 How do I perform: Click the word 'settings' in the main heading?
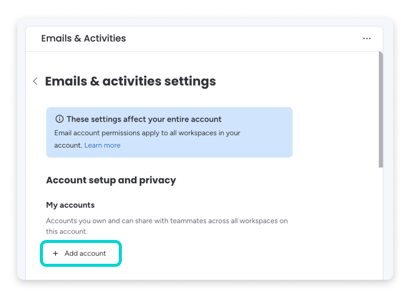coord(190,81)
